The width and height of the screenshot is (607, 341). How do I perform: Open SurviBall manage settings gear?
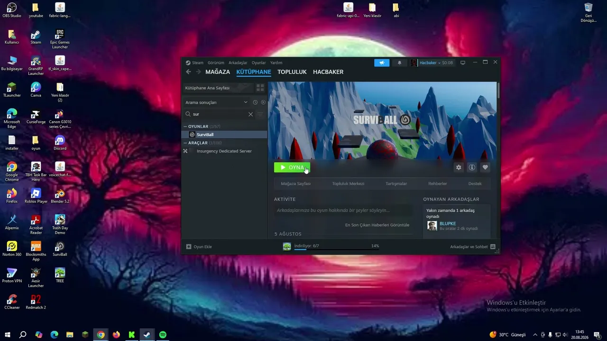coord(459,167)
